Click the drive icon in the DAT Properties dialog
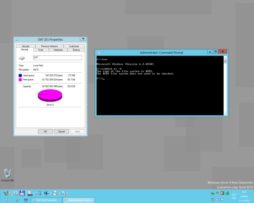Screen dimensions: 254x203 pos(22,58)
